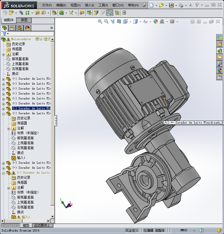Open the 工具 menu
The image size is (224, 234).
103,5
